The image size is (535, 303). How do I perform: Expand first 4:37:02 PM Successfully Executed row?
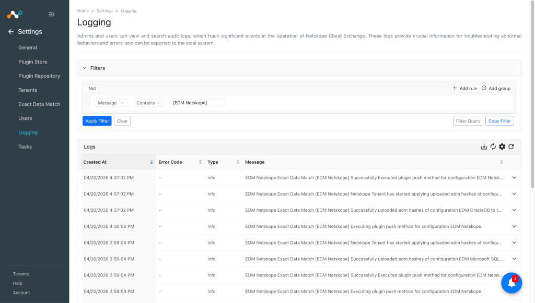pyautogui.click(x=514, y=178)
